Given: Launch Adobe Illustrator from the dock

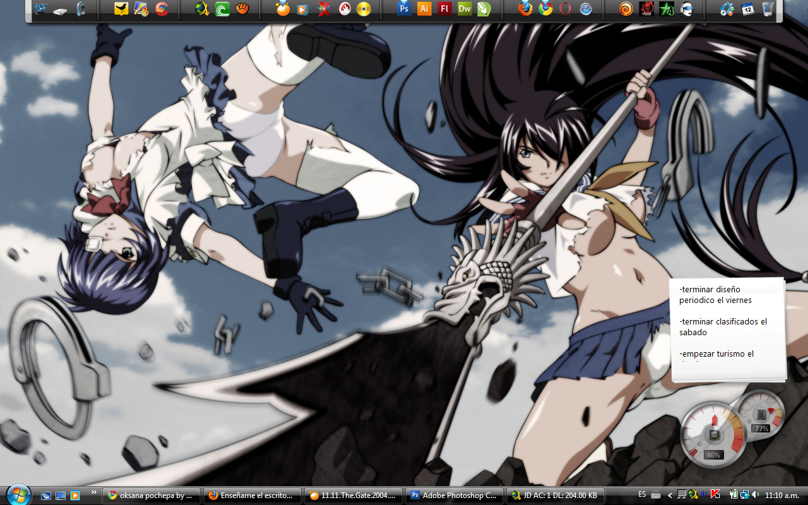Looking at the screenshot, I should pos(425,9).
